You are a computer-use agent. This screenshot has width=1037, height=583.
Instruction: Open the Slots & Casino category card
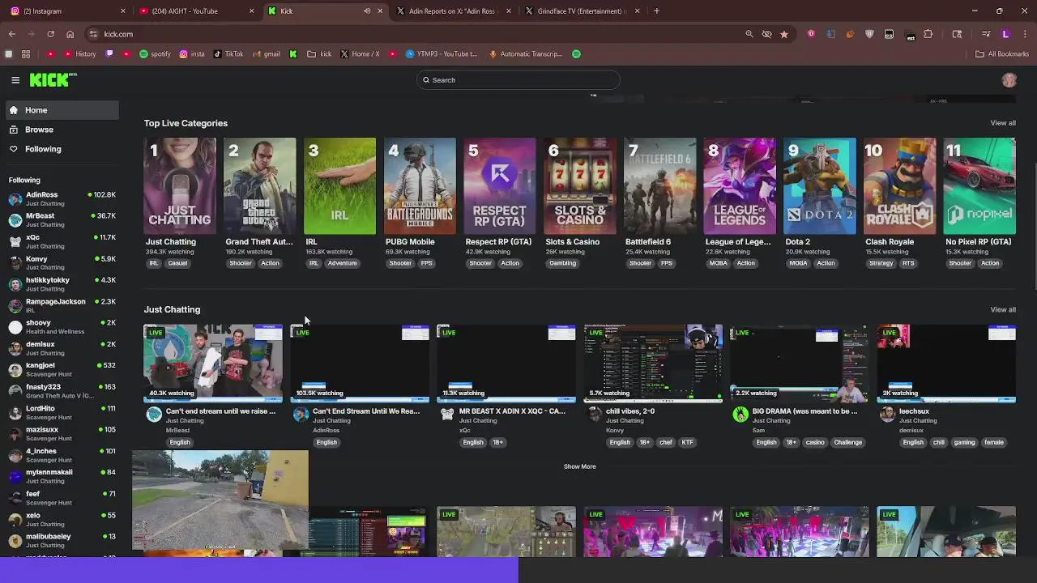click(579, 186)
